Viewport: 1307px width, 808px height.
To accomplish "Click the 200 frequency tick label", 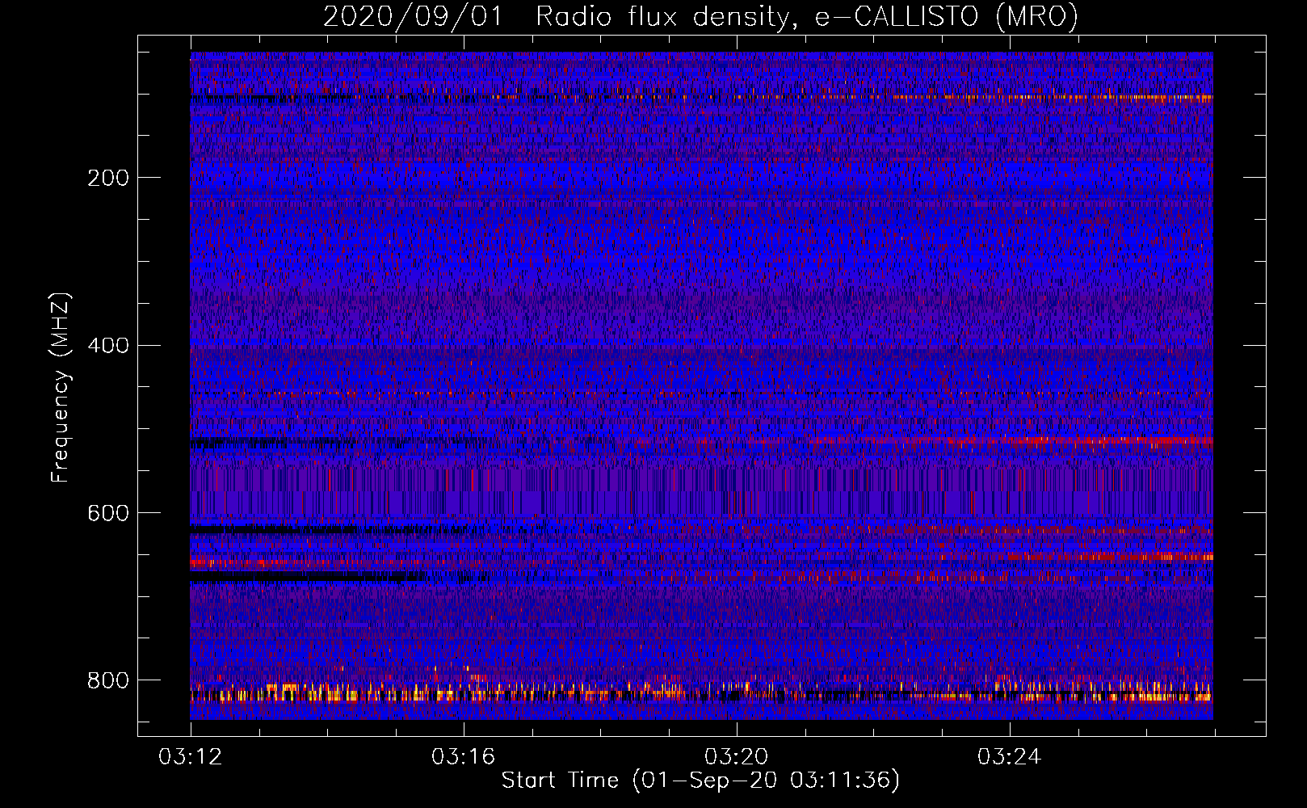I will coord(108,178).
